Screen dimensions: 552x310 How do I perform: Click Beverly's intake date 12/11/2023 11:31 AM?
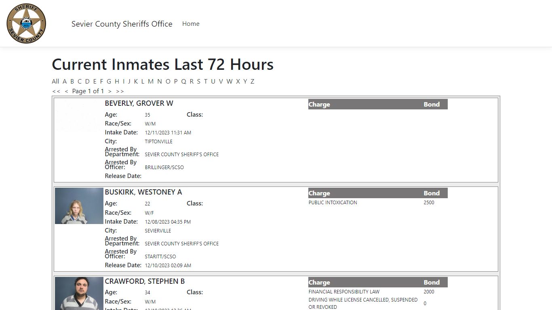168,133
